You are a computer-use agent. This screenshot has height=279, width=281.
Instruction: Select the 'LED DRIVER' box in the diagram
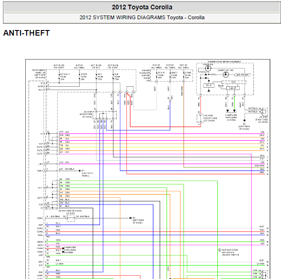pyautogui.click(x=242, y=75)
